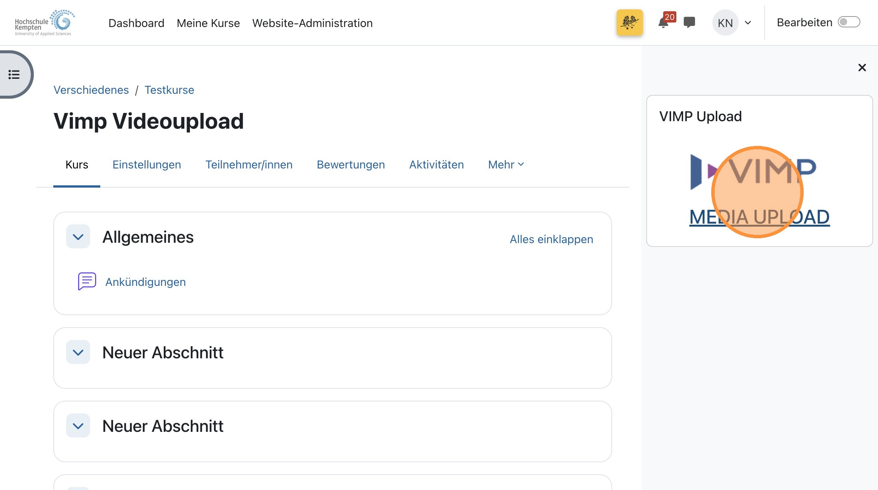Switch to the Bewertungen tab
The width and height of the screenshot is (878, 490).
tap(350, 165)
